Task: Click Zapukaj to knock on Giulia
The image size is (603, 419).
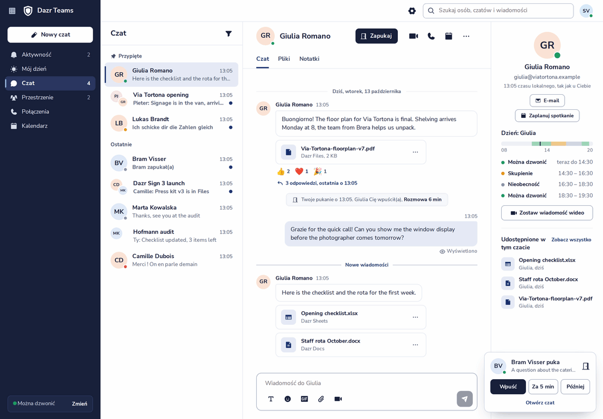Action: pos(376,36)
